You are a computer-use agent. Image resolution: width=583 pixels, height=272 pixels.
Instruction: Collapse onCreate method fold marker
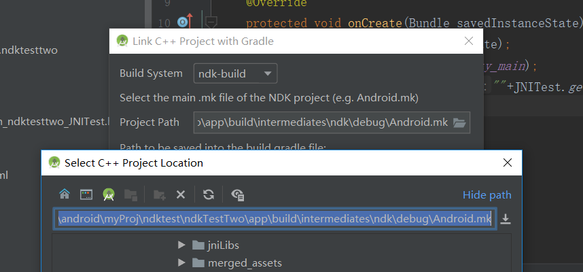(x=211, y=22)
